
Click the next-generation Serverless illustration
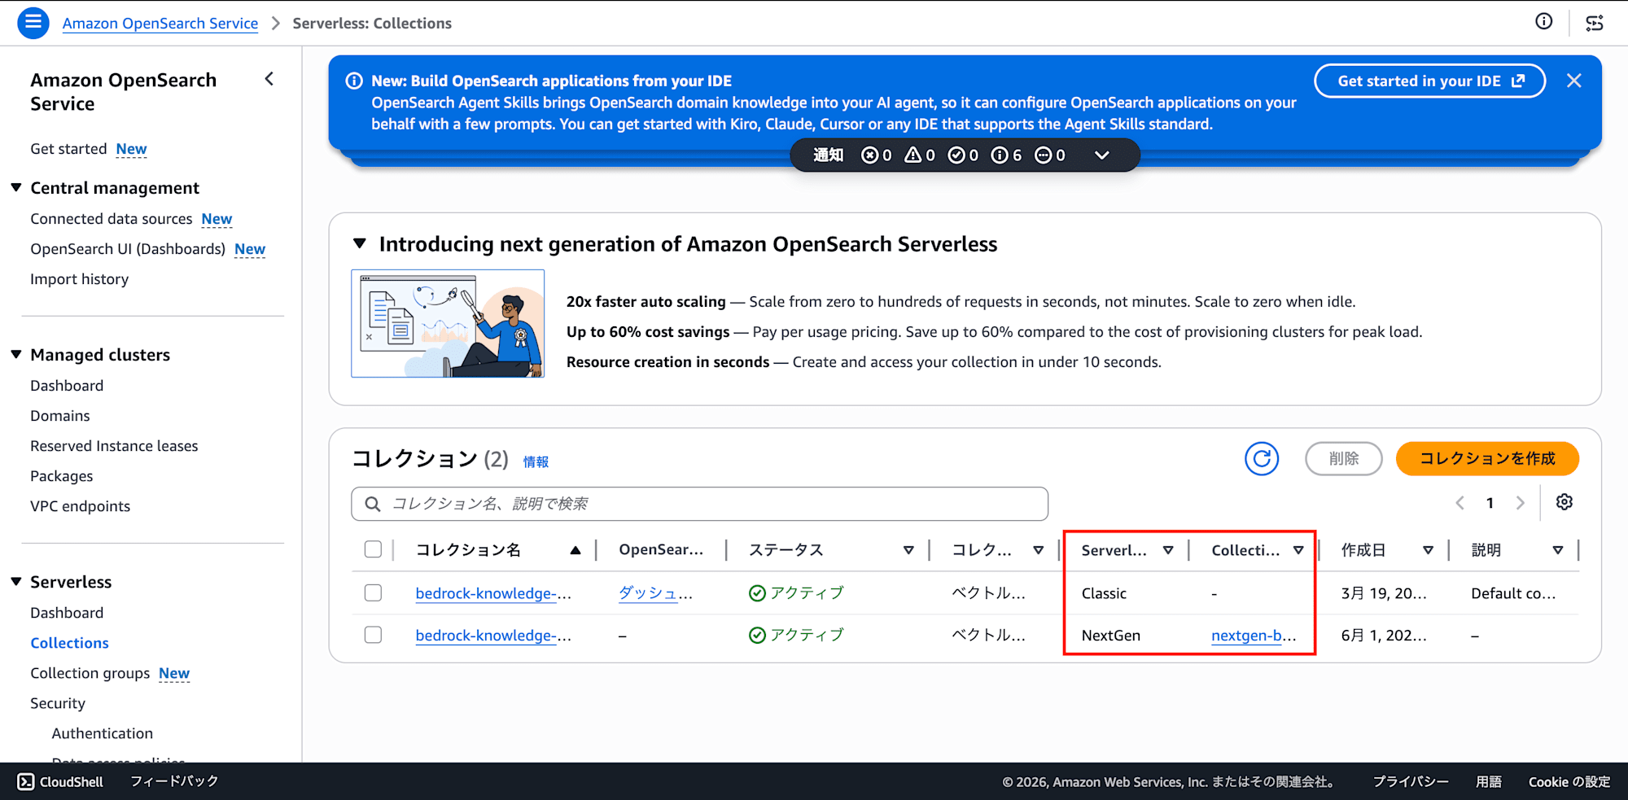[448, 324]
